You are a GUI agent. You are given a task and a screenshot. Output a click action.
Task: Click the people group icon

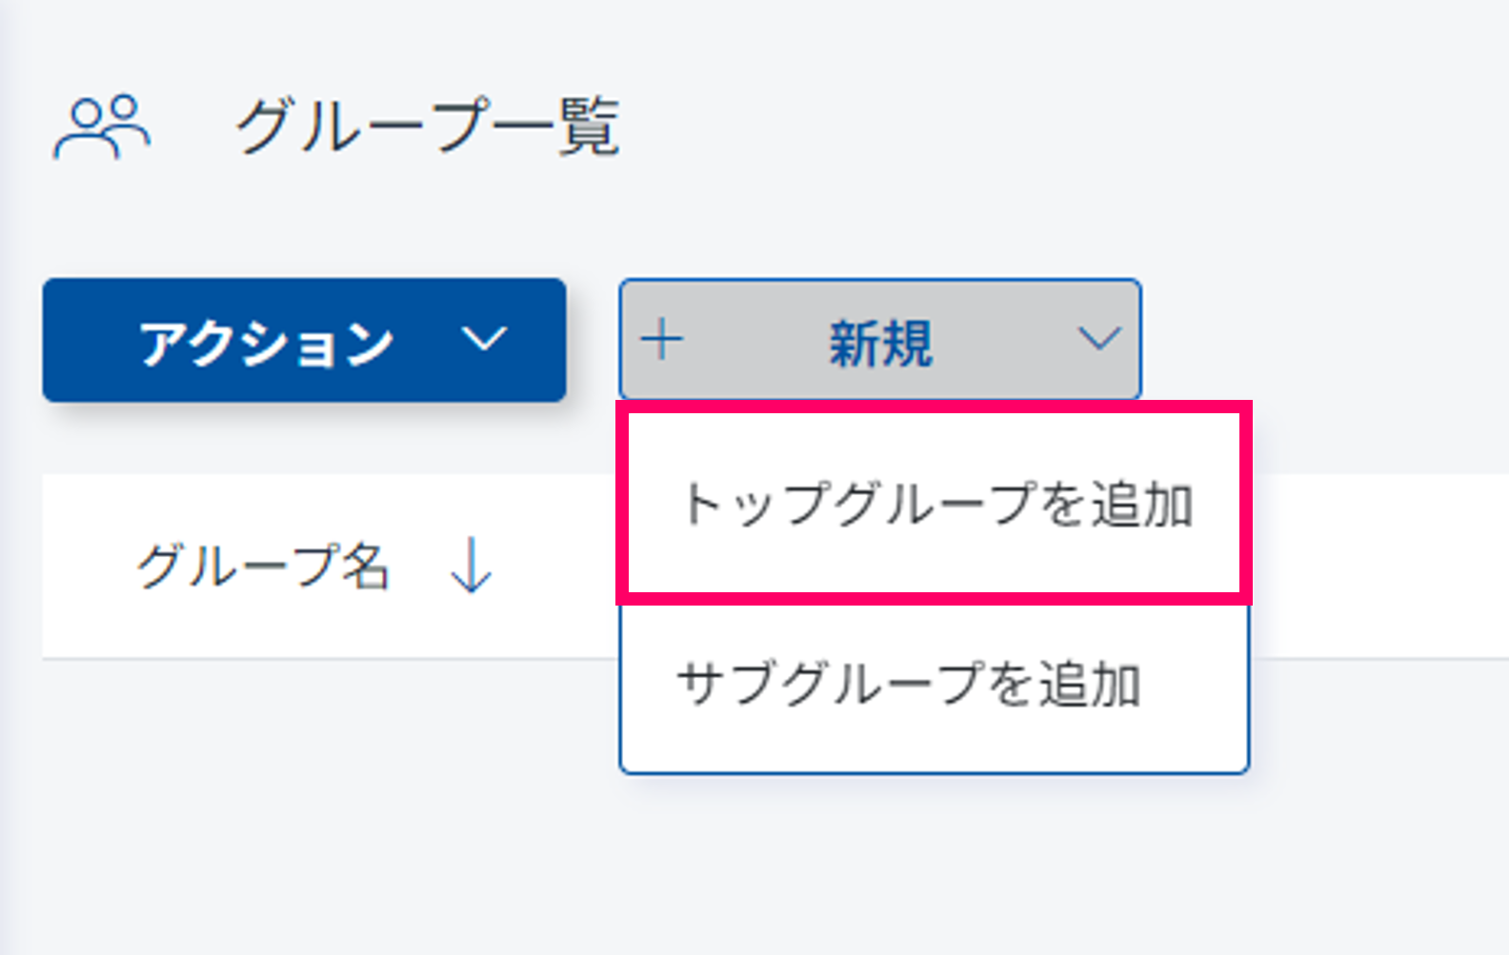tap(102, 127)
